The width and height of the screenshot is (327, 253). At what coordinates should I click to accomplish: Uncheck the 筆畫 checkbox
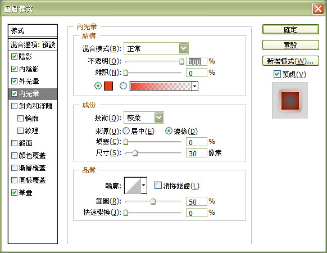tap(14, 192)
